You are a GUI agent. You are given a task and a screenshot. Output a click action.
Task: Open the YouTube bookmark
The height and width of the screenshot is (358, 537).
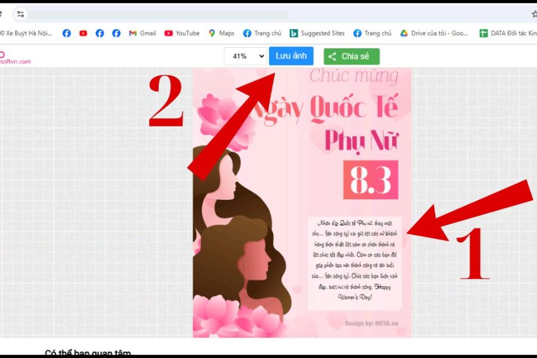(182, 33)
